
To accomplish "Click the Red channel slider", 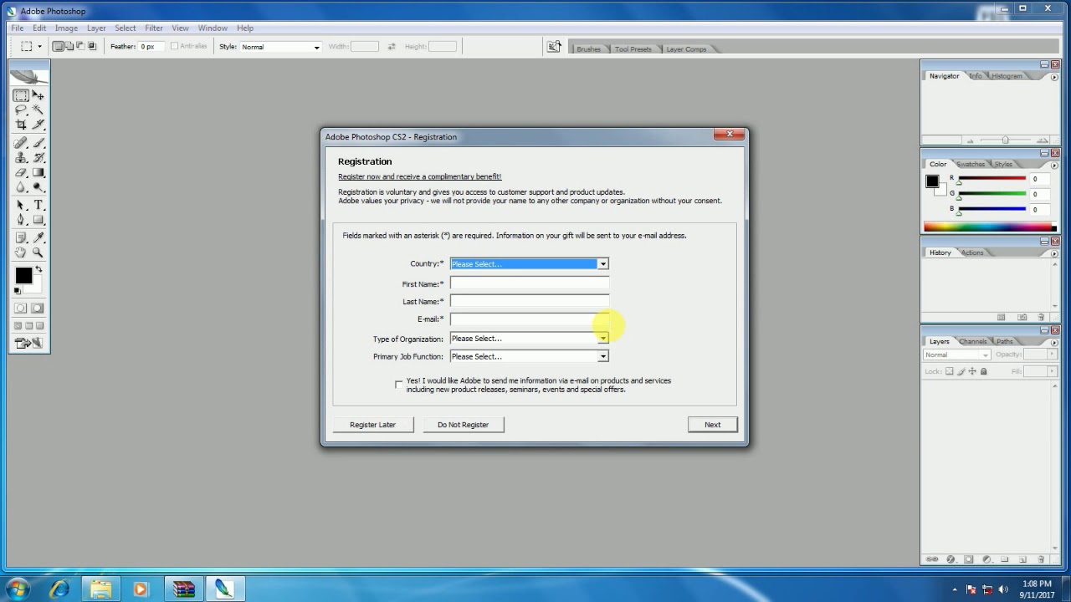I will [x=992, y=179].
